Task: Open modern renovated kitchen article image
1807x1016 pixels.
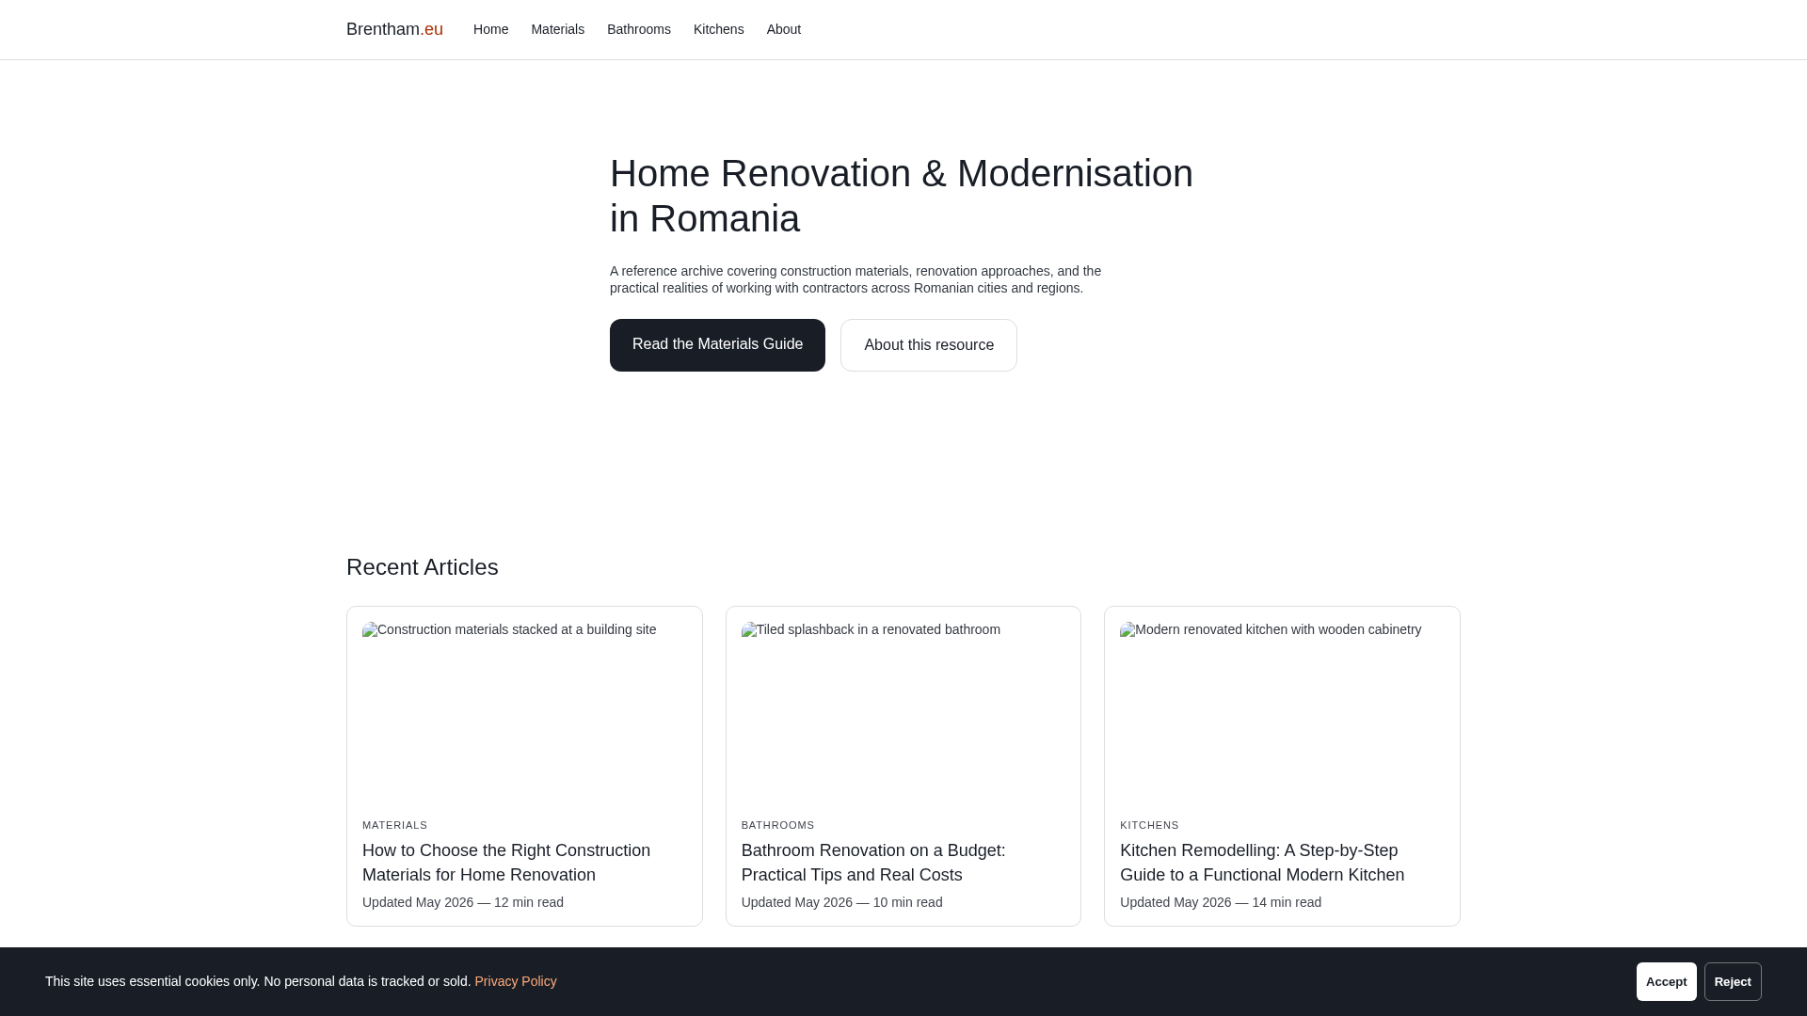Action: pos(1282,710)
